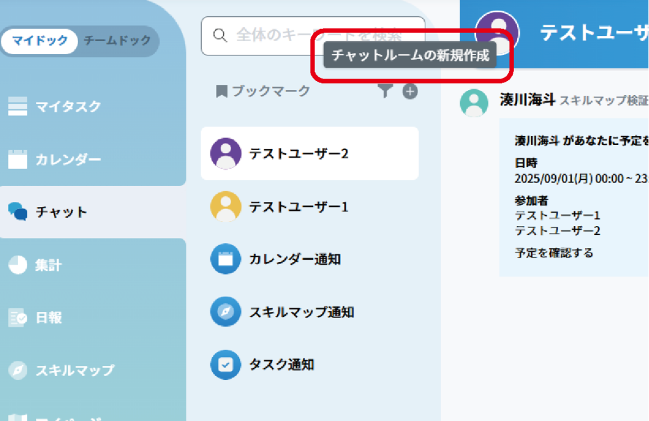The width and height of the screenshot is (649, 421).
Task: Open the chat list filter funnel
Action: (x=385, y=91)
